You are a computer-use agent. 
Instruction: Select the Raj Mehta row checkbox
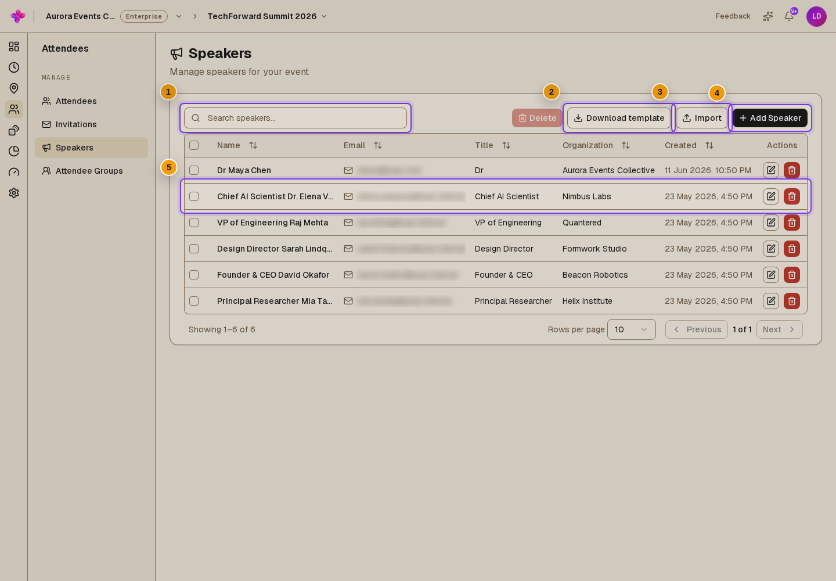pyautogui.click(x=194, y=223)
